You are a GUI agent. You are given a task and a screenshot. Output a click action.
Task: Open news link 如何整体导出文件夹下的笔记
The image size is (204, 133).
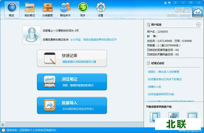coord(165,79)
